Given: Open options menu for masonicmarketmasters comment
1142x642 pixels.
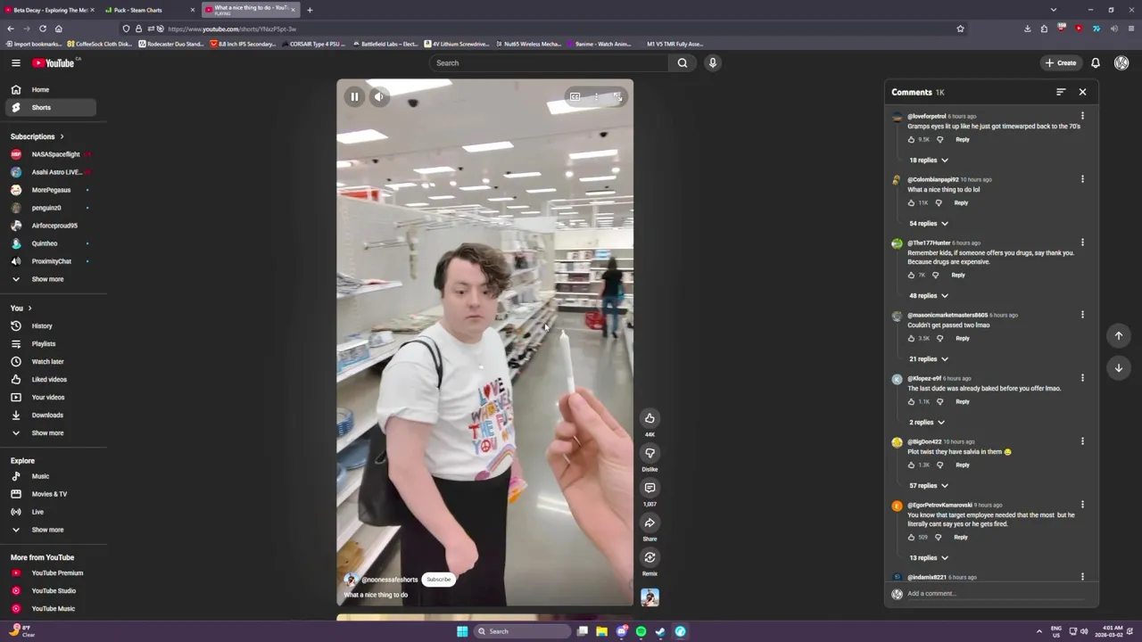Looking at the screenshot, I should (x=1082, y=315).
